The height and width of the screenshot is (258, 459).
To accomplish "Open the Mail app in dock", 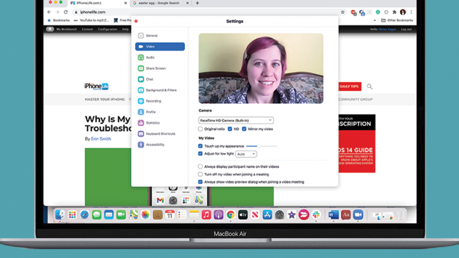I will pos(109,215).
